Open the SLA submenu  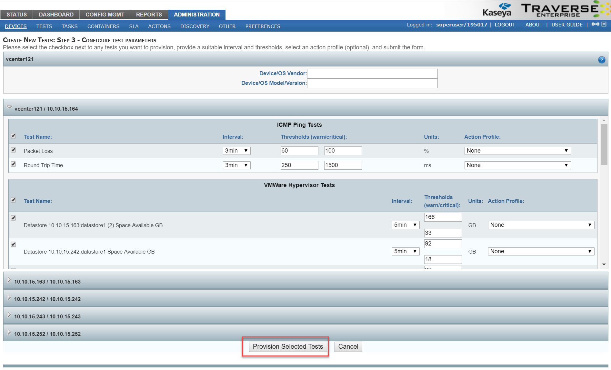coord(134,26)
